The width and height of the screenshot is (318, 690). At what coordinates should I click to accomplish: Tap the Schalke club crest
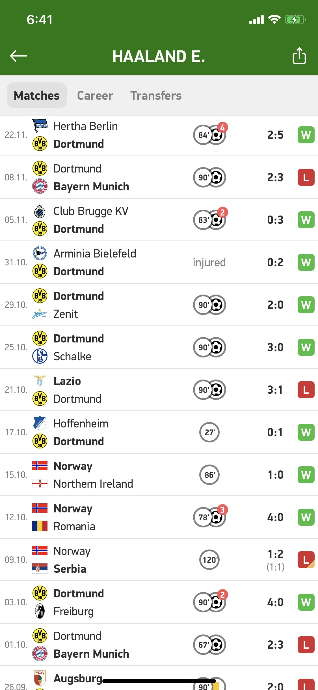pos(40,356)
